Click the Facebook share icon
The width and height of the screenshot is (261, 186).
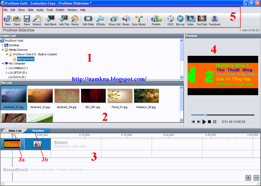point(215,20)
